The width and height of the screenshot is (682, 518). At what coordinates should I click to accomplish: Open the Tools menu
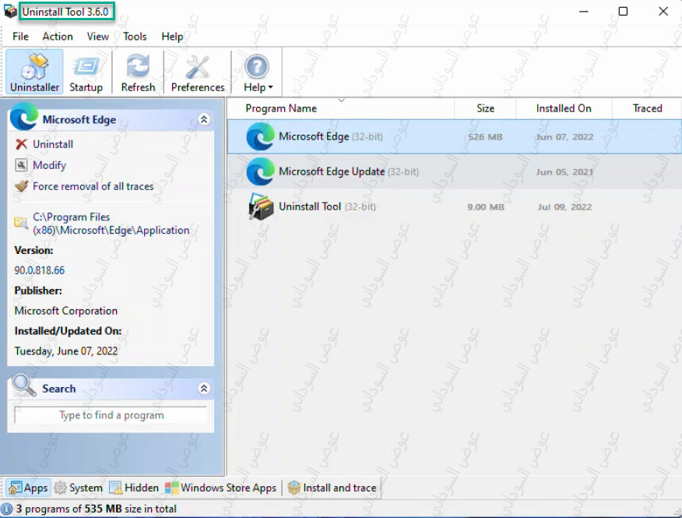point(135,37)
